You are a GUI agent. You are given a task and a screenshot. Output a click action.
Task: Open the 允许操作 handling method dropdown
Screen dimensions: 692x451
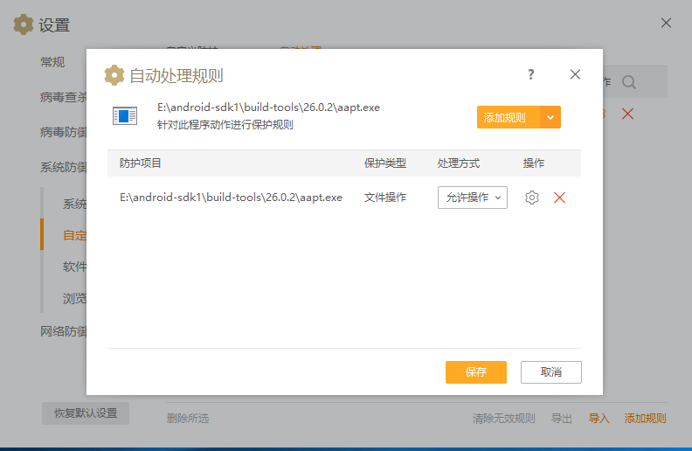pyautogui.click(x=473, y=198)
